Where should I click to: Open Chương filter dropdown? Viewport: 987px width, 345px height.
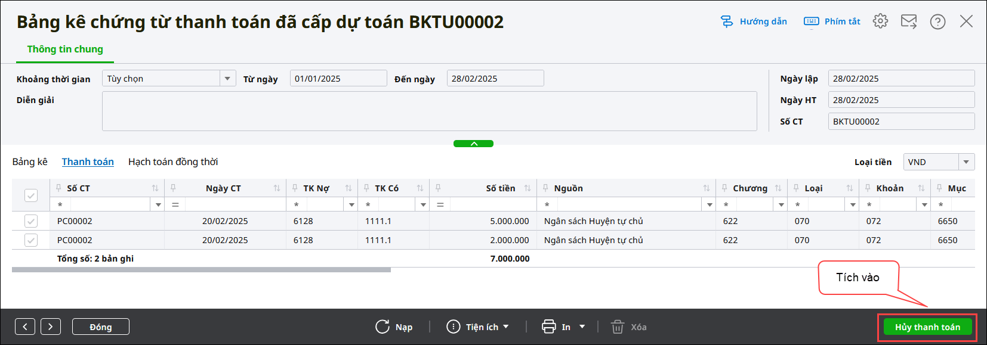(x=781, y=204)
